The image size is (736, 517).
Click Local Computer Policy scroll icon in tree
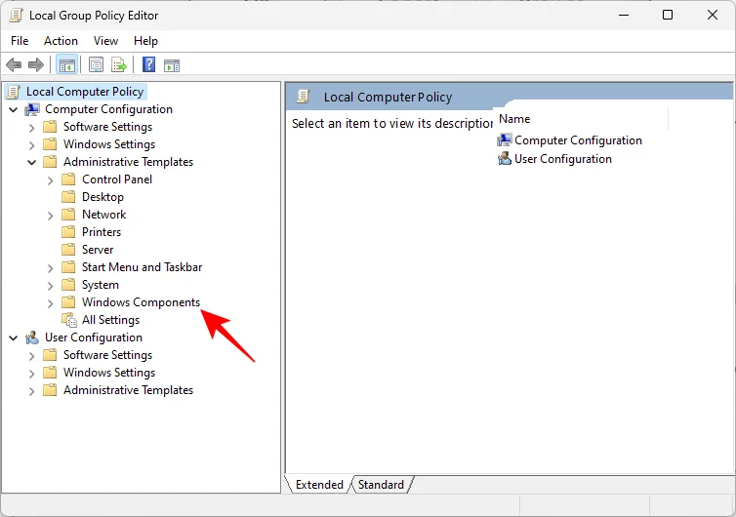pos(14,92)
